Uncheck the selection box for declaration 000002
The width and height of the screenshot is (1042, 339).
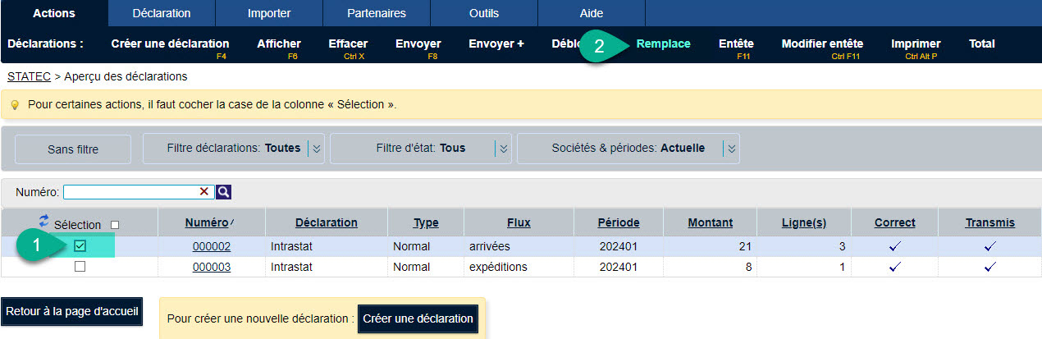[80, 245]
